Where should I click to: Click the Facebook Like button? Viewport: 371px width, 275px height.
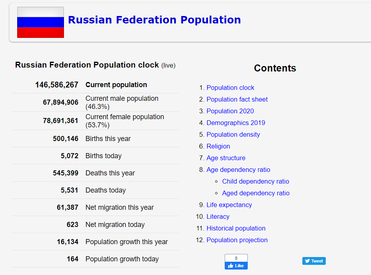coord(236,266)
